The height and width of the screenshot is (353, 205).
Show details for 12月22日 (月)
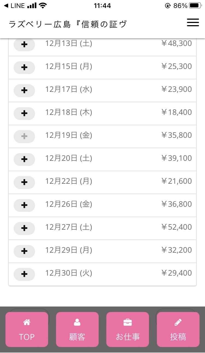tap(24, 182)
